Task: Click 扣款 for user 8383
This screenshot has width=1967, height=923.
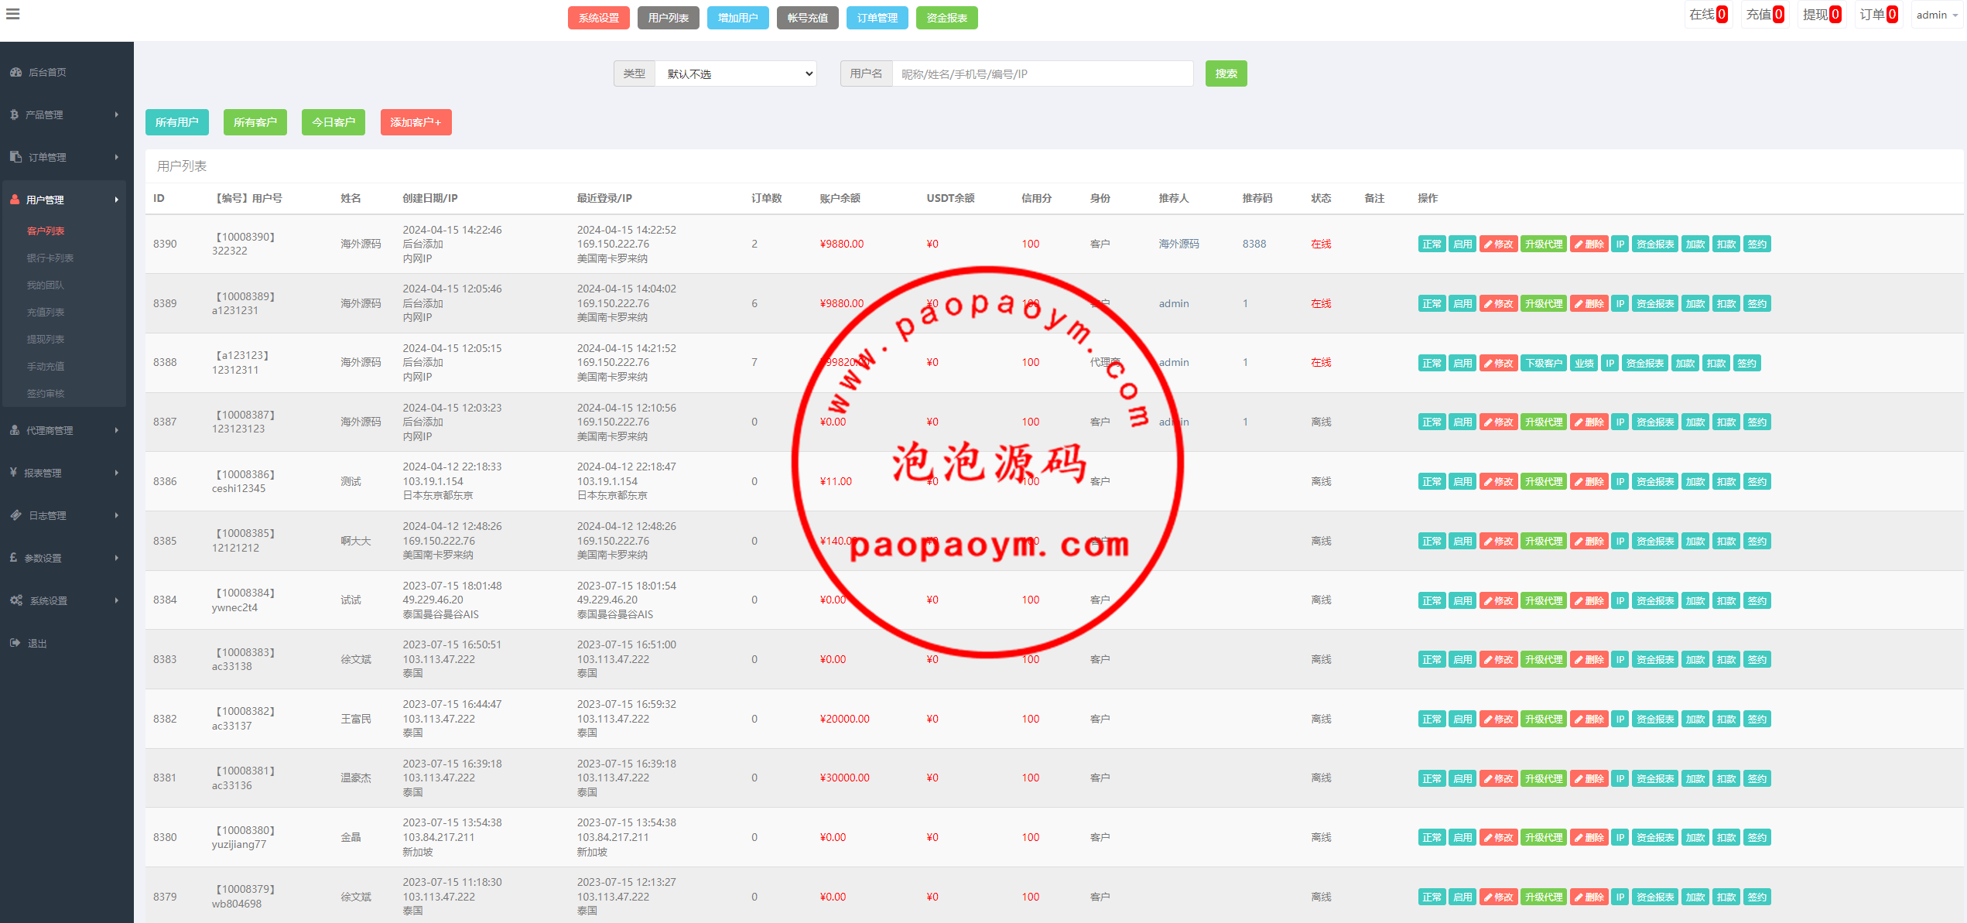Action: pyautogui.click(x=1726, y=659)
